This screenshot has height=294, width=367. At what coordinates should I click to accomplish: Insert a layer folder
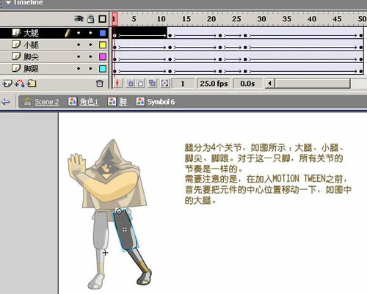(x=32, y=84)
